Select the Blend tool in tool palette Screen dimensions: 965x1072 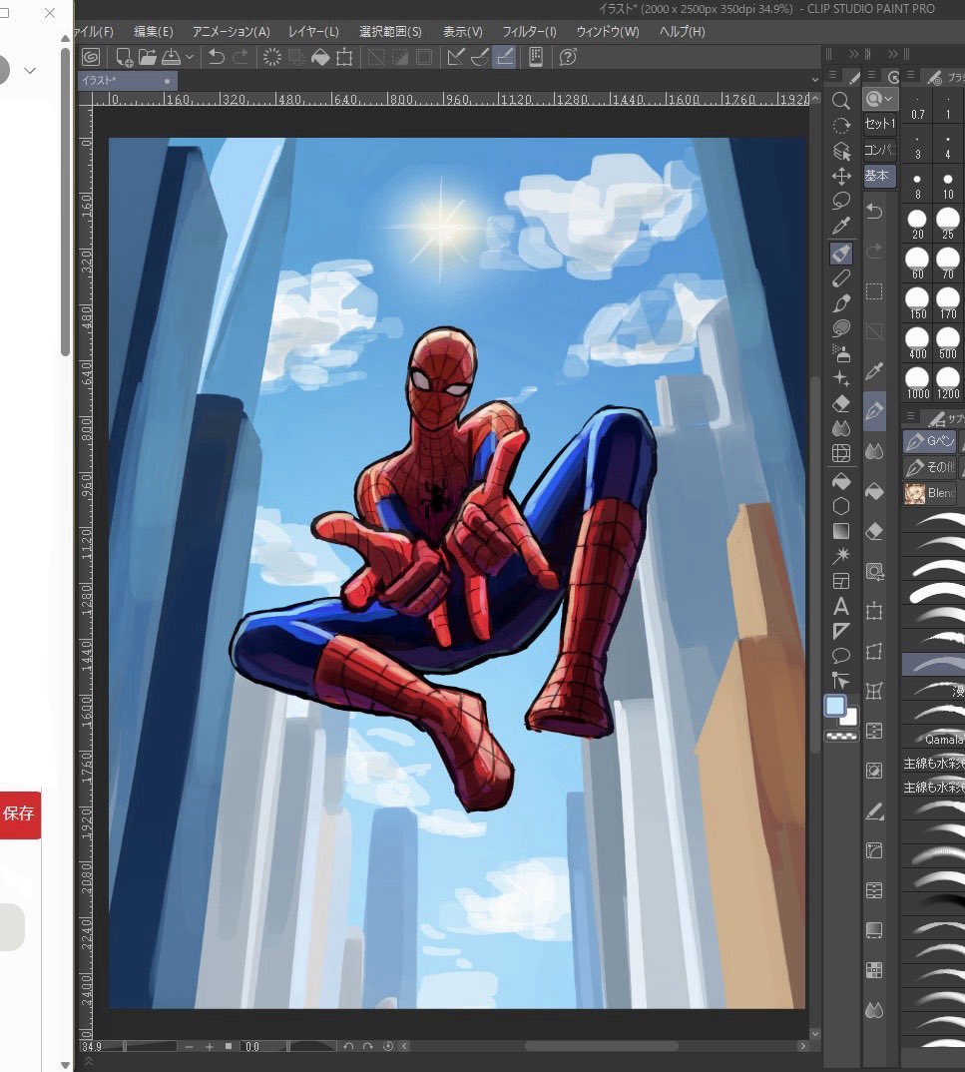841,428
